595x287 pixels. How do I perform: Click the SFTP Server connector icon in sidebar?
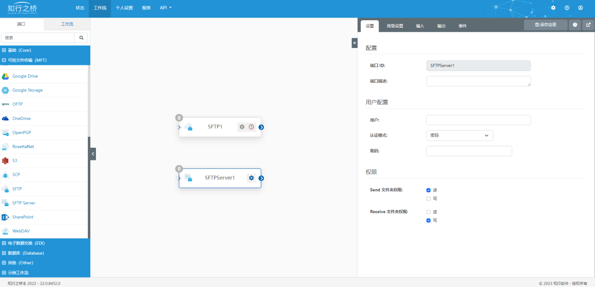pyautogui.click(x=6, y=203)
